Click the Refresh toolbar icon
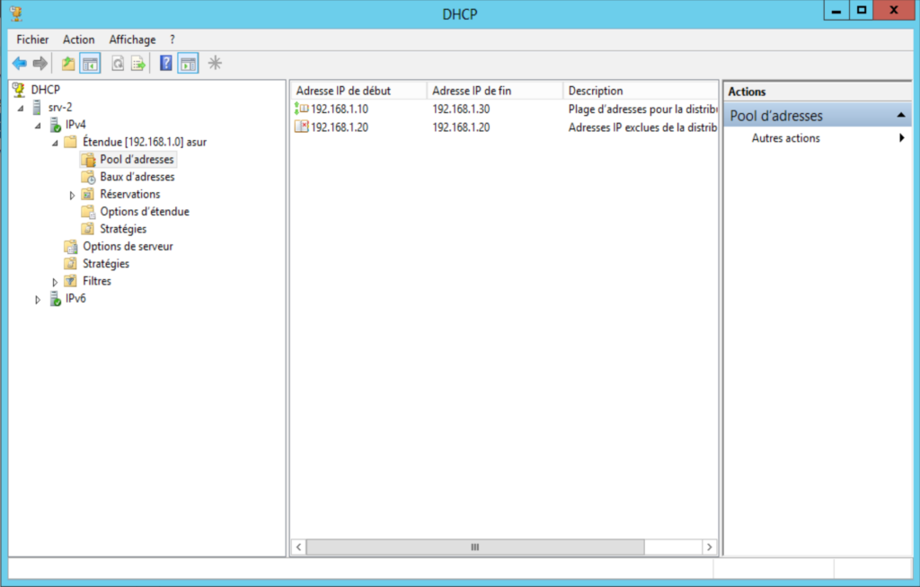The height and width of the screenshot is (587, 920). tap(118, 64)
